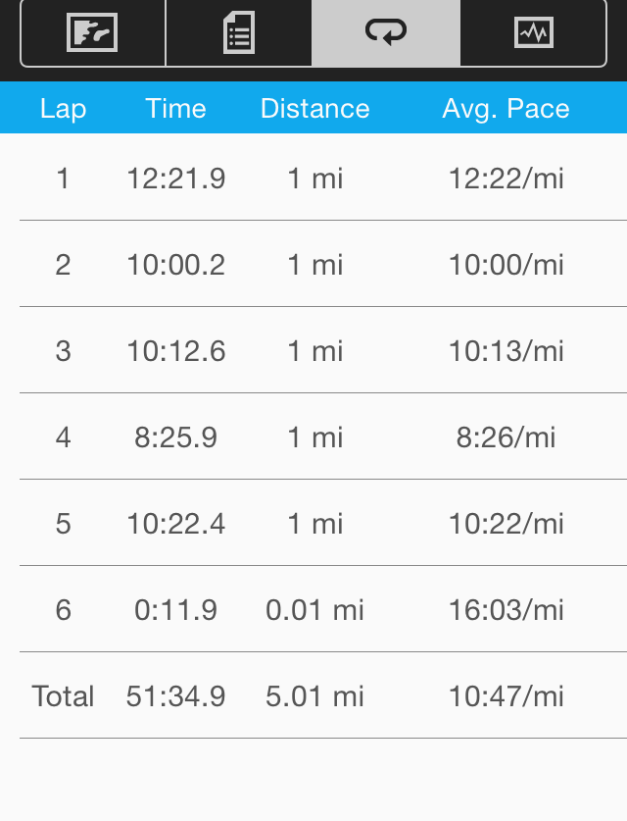Image resolution: width=627 pixels, height=821 pixels.
Task: Tap the Time column header
Action: coord(175,108)
